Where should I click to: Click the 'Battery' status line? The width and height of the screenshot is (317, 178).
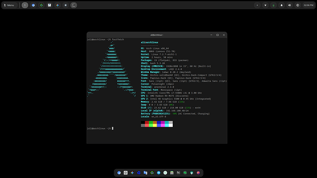tap(175, 114)
